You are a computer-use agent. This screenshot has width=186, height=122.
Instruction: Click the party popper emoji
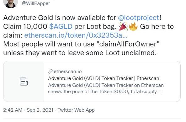(x=124, y=26)
